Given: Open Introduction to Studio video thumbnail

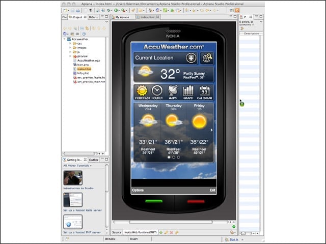Looking at the screenshot, I should point(73,178).
